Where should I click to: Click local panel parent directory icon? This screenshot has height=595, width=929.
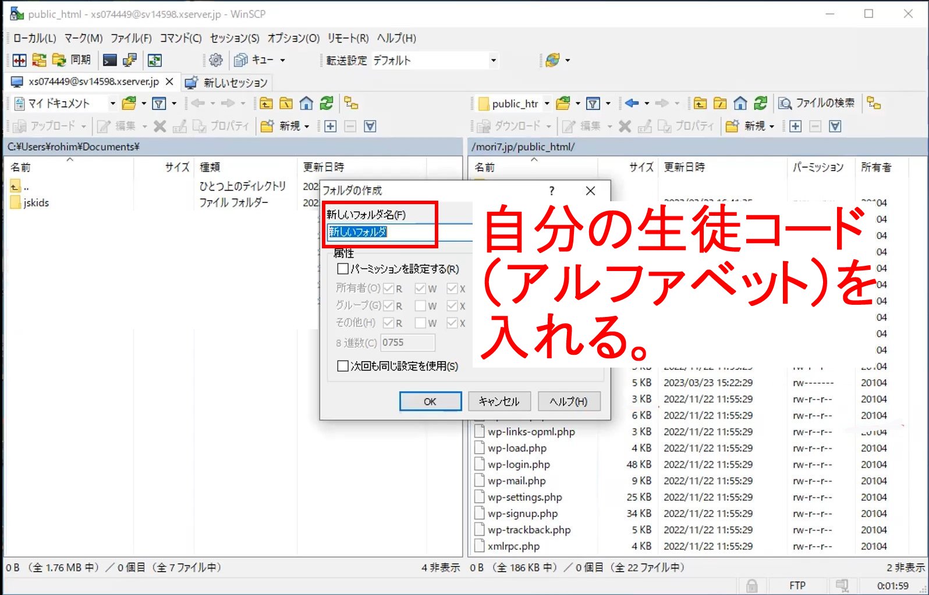[x=266, y=104]
